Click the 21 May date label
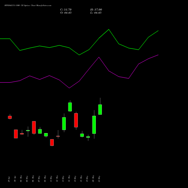This screenshot has width=188, height=188. click(99, 179)
